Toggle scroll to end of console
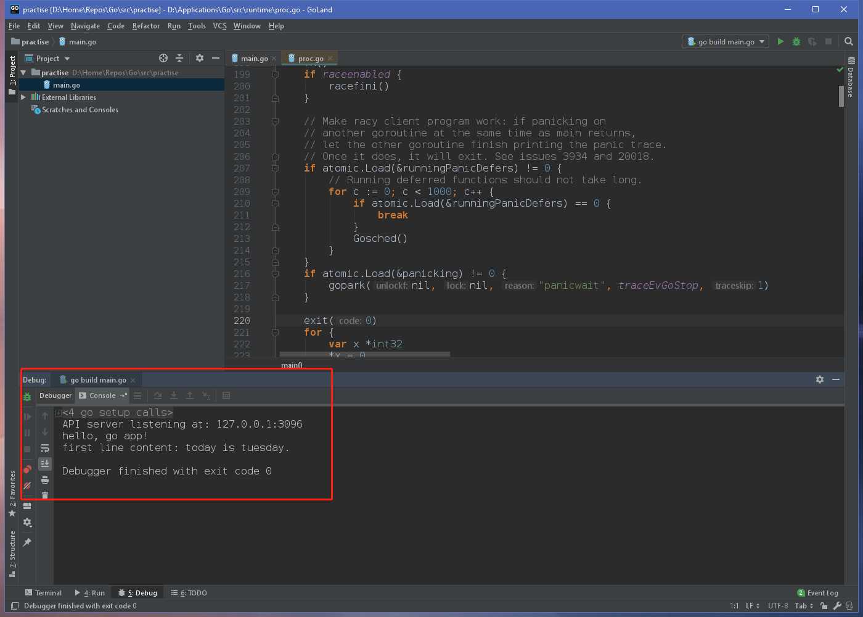The height and width of the screenshot is (617, 863). tap(45, 463)
